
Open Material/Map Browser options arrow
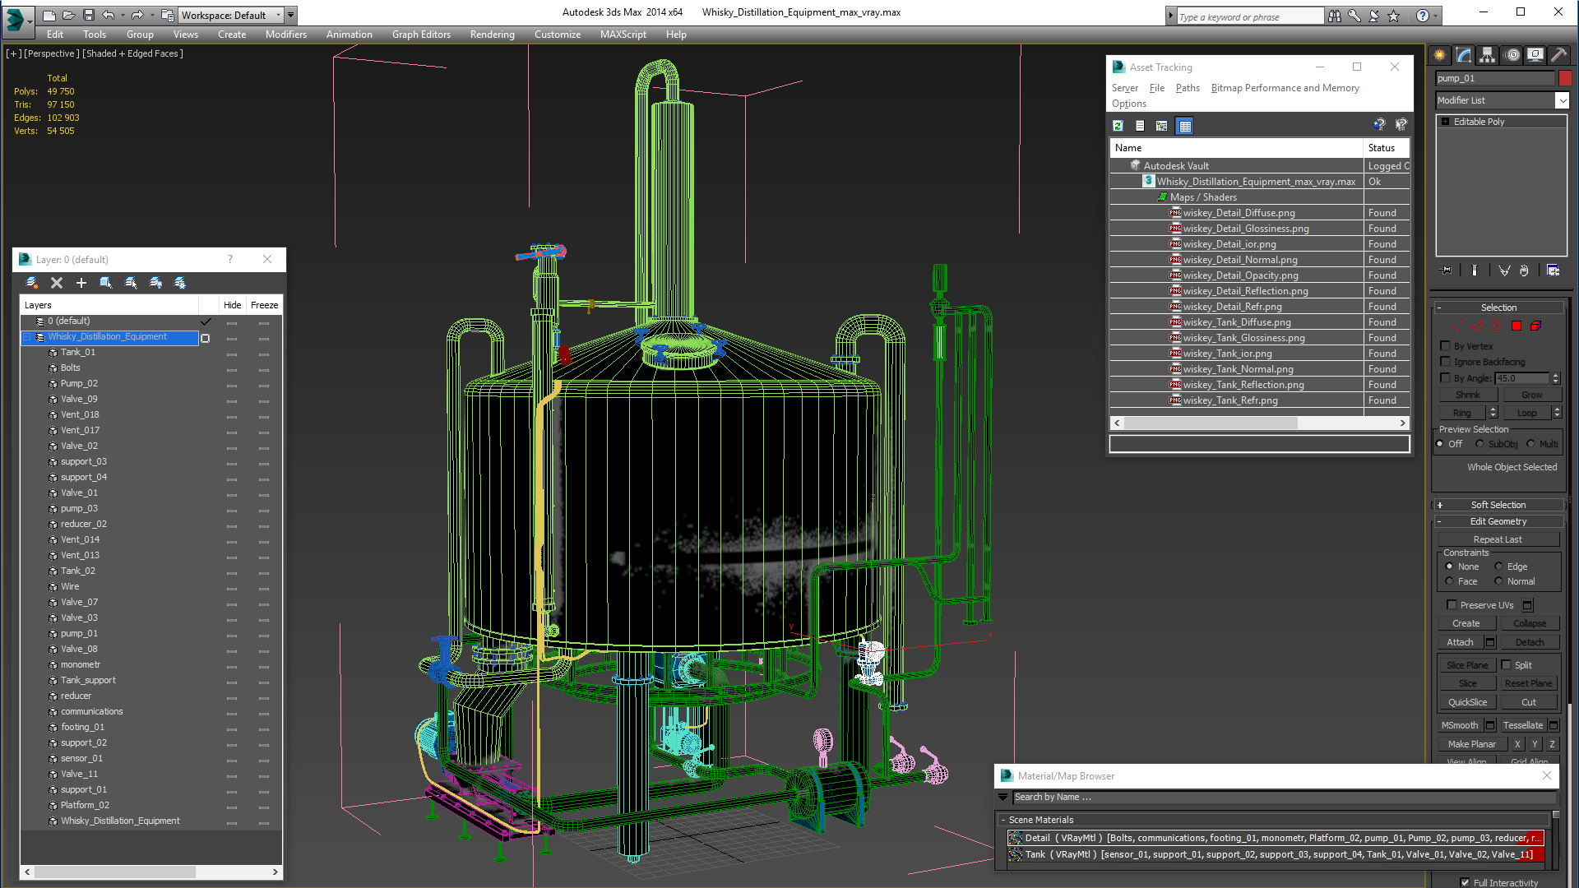click(1003, 797)
